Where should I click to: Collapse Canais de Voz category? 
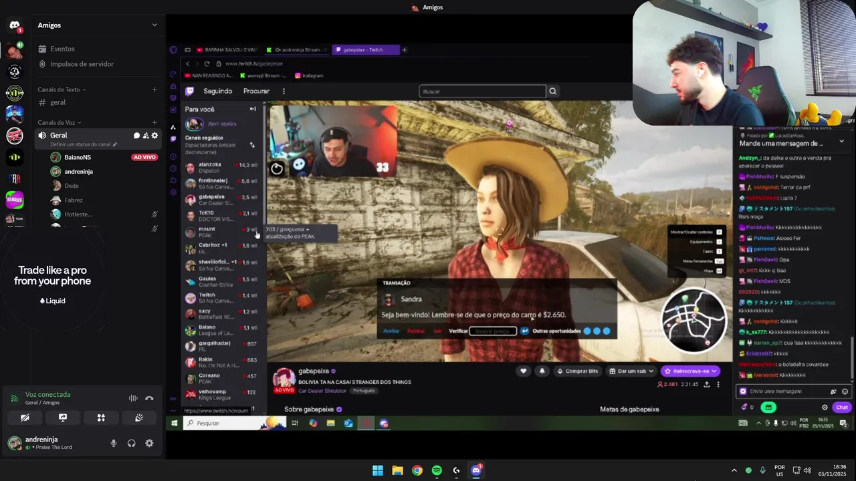tap(59, 123)
